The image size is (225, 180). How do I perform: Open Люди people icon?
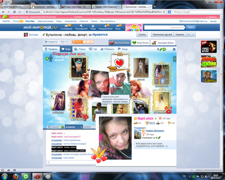click(93, 27)
